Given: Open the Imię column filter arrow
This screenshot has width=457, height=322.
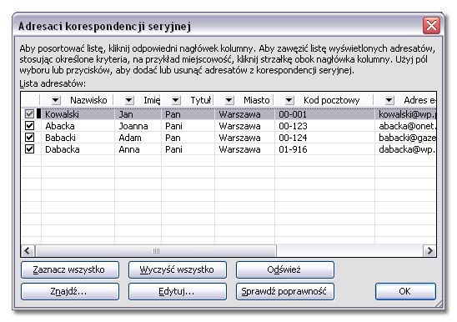Looking at the screenshot, I should [129, 101].
